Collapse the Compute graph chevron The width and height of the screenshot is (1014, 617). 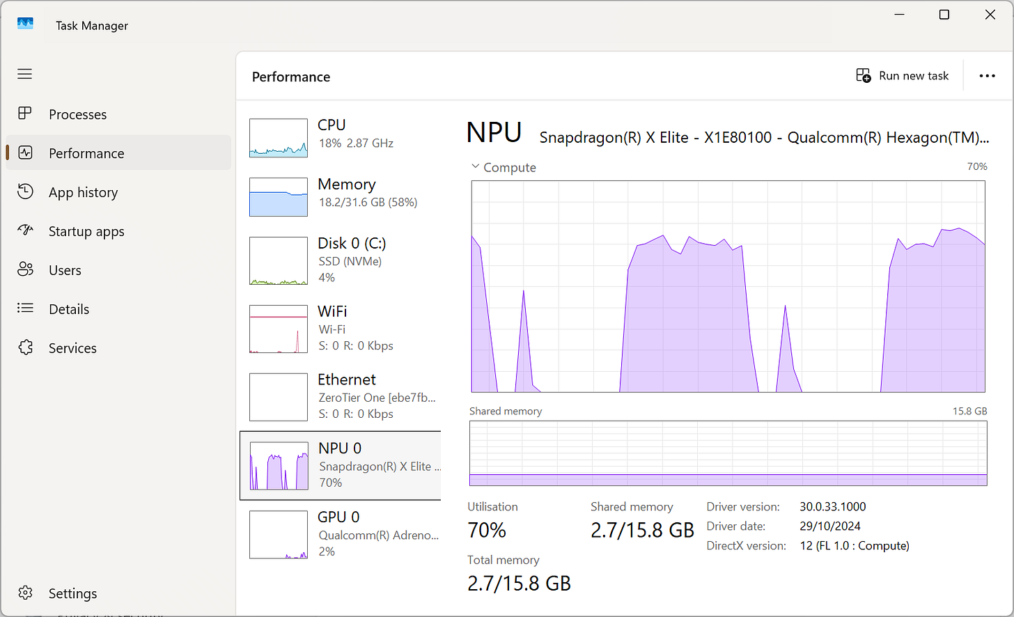[x=475, y=166]
